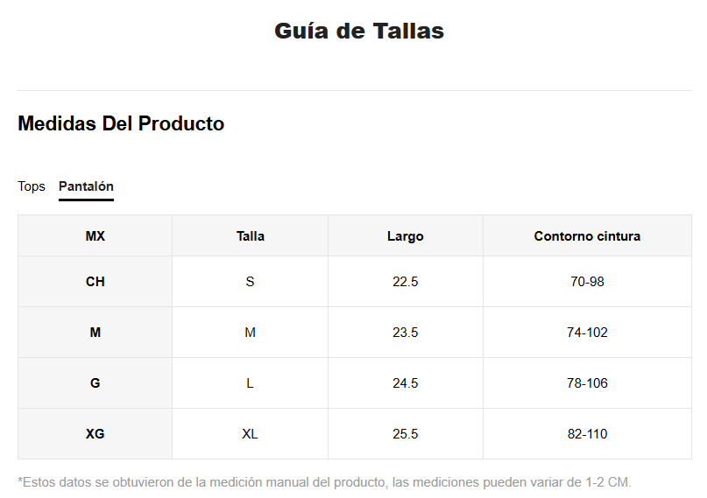Click the 82-110 waist measurement

point(587,433)
